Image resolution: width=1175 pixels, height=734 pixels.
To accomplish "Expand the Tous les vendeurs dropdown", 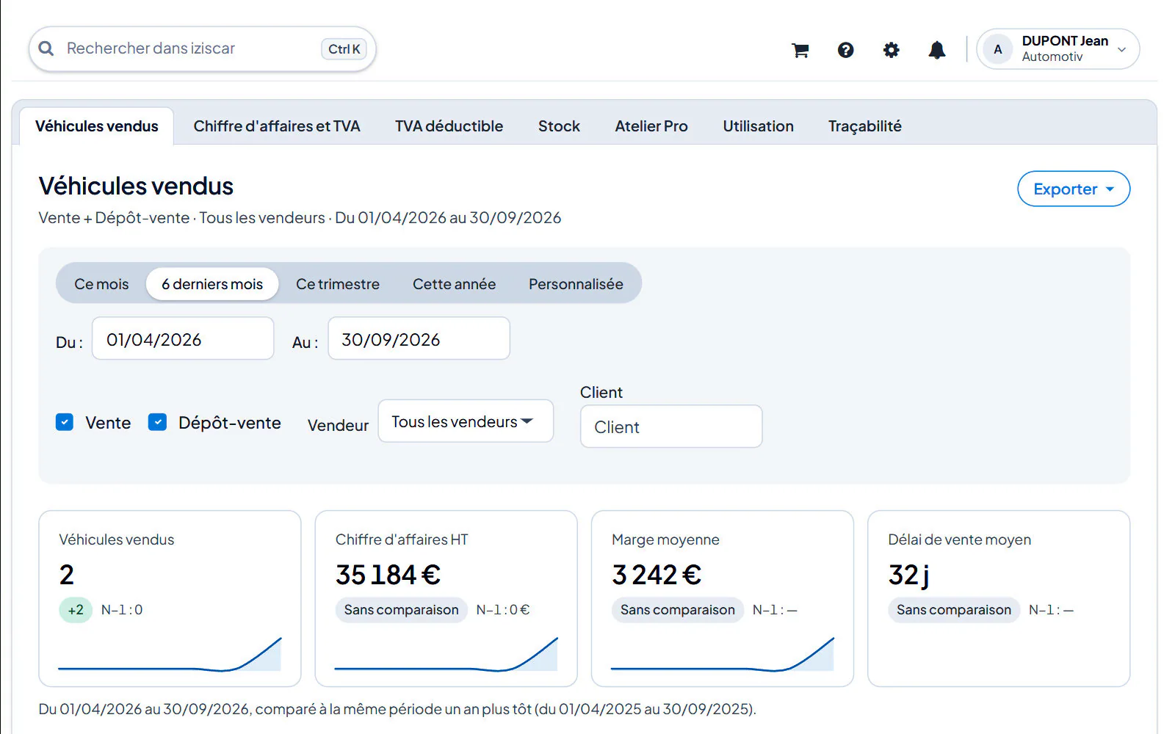I will point(466,421).
